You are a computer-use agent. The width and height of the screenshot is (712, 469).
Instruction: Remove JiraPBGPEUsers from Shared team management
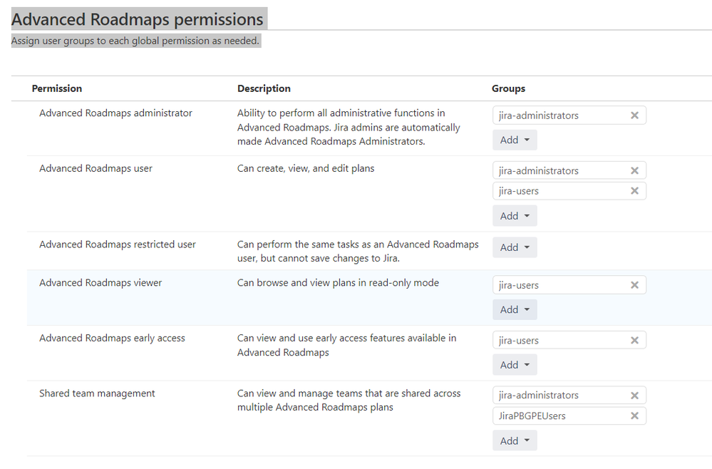click(x=634, y=416)
